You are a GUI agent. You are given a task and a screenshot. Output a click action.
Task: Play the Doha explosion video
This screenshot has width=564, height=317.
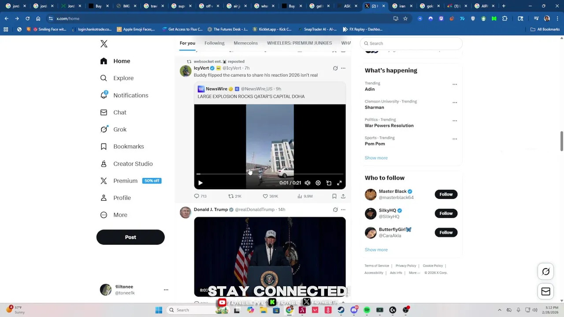coord(200,183)
